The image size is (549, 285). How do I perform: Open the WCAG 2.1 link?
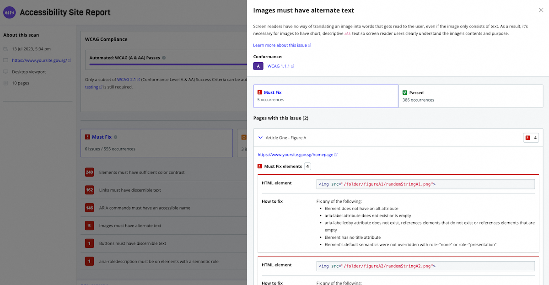click(x=128, y=80)
